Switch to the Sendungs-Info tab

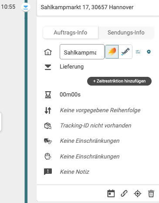coord(126,32)
